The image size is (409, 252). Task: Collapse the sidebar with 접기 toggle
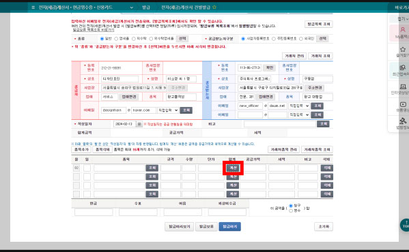[403, 18]
